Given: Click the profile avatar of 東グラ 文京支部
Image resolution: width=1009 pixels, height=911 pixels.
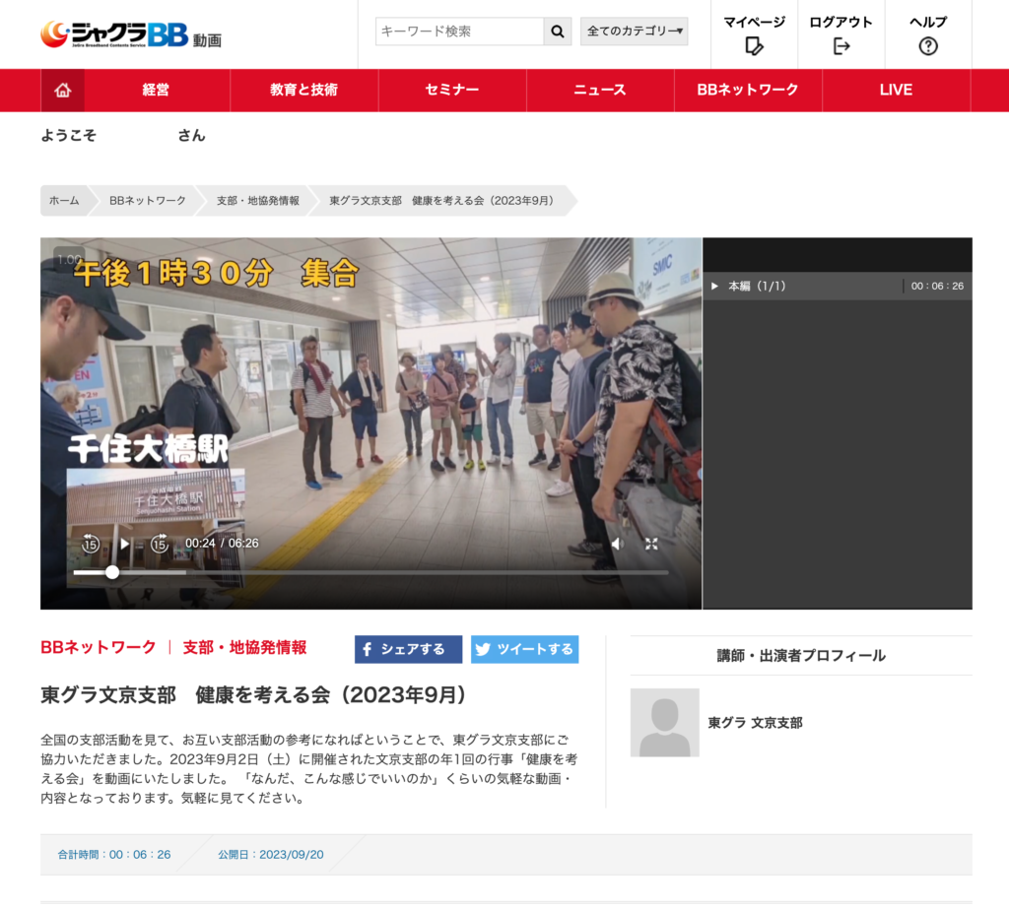Looking at the screenshot, I should pyautogui.click(x=665, y=723).
